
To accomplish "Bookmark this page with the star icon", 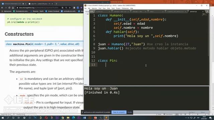I will (x=70, y=8).
